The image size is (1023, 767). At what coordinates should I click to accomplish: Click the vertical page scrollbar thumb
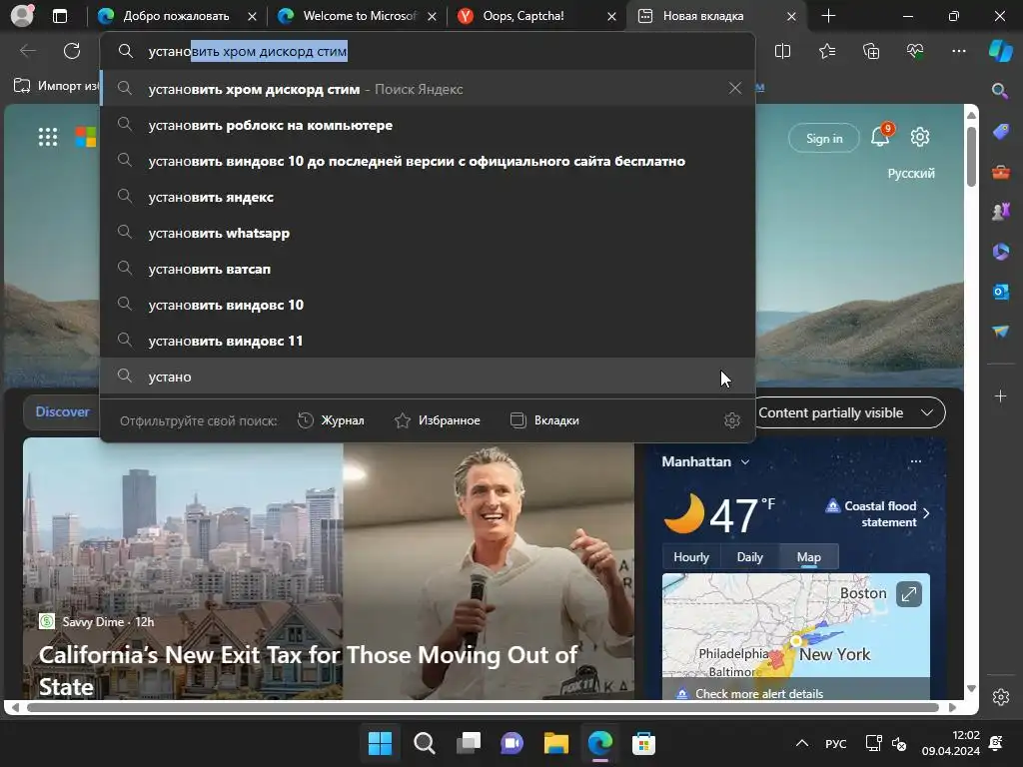(x=971, y=157)
